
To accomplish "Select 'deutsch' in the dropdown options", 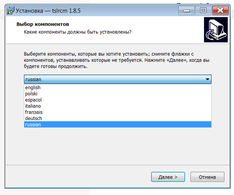I will (34, 119).
